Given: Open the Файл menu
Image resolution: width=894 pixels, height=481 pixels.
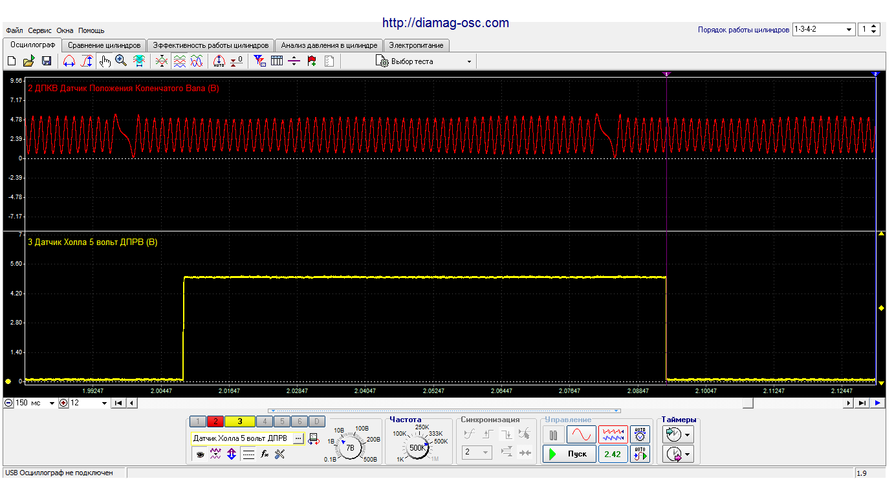Looking at the screenshot, I should [x=14, y=30].
